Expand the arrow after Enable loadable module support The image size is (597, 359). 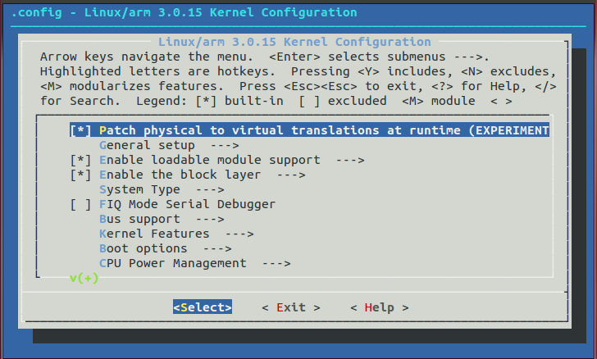point(349,160)
